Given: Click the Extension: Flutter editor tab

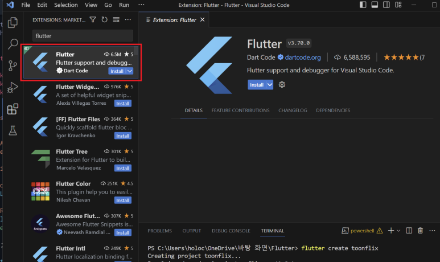Looking at the screenshot, I should 174,20.
